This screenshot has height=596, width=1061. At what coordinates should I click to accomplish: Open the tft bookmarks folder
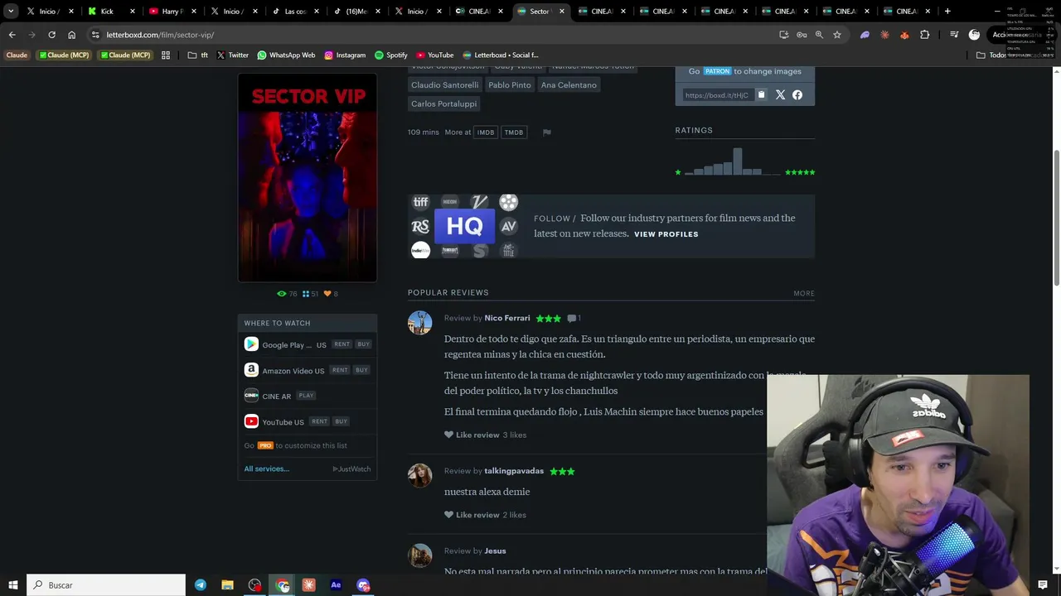point(198,55)
